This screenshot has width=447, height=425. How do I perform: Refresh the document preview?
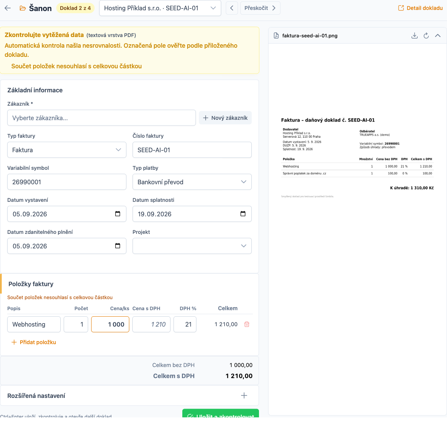426,35
